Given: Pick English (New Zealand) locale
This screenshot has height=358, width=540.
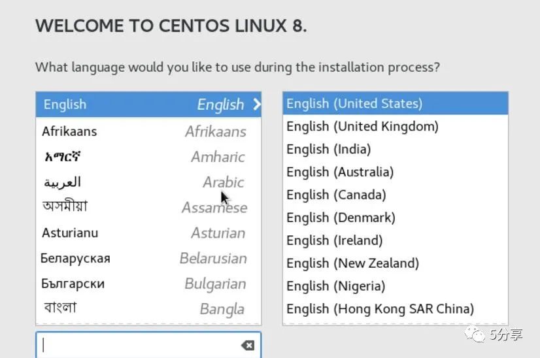Looking at the screenshot, I should [x=395, y=263].
